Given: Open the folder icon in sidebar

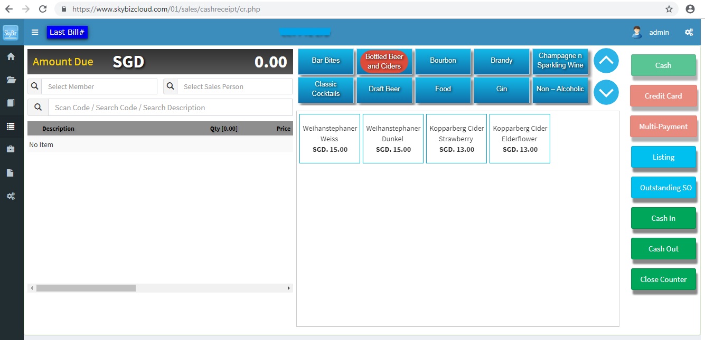Looking at the screenshot, I should point(11,80).
